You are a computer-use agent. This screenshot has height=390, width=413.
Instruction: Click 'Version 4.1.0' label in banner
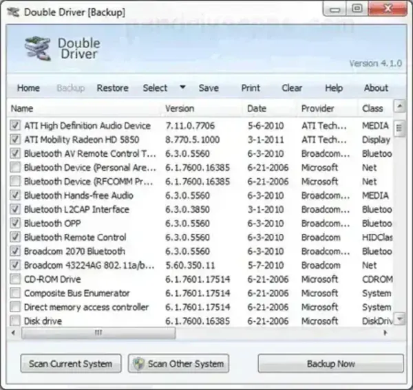tap(376, 63)
